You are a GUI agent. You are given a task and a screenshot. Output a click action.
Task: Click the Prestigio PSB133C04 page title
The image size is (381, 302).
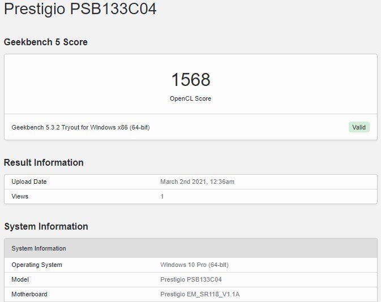click(80, 8)
